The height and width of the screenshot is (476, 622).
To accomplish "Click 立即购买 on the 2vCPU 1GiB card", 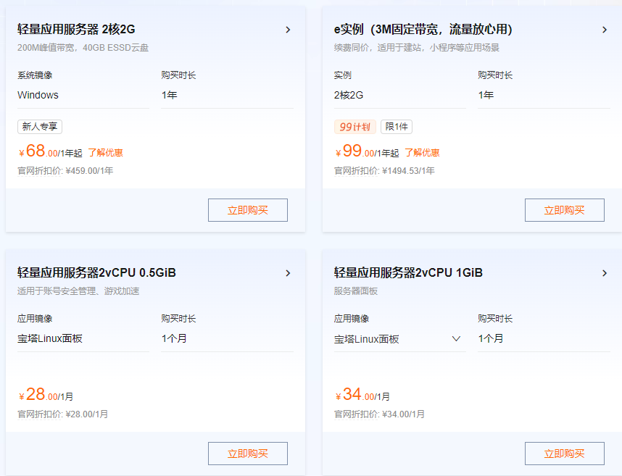I will (564, 452).
